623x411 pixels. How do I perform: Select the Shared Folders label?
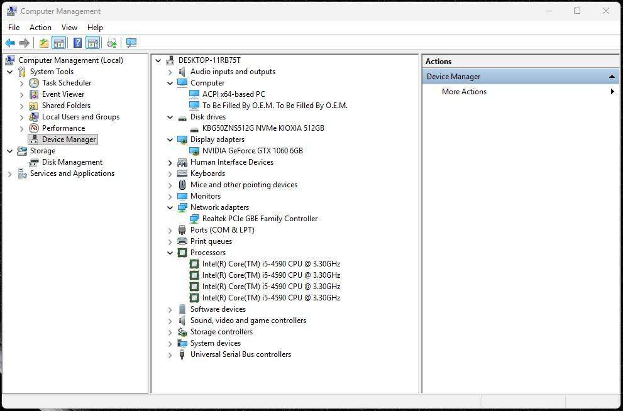pyautogui.click(x=67, y=106)
